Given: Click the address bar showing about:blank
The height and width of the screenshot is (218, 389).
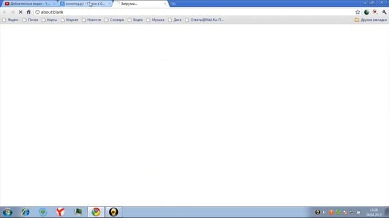Looking at the screenshot, I should [193, 12].
